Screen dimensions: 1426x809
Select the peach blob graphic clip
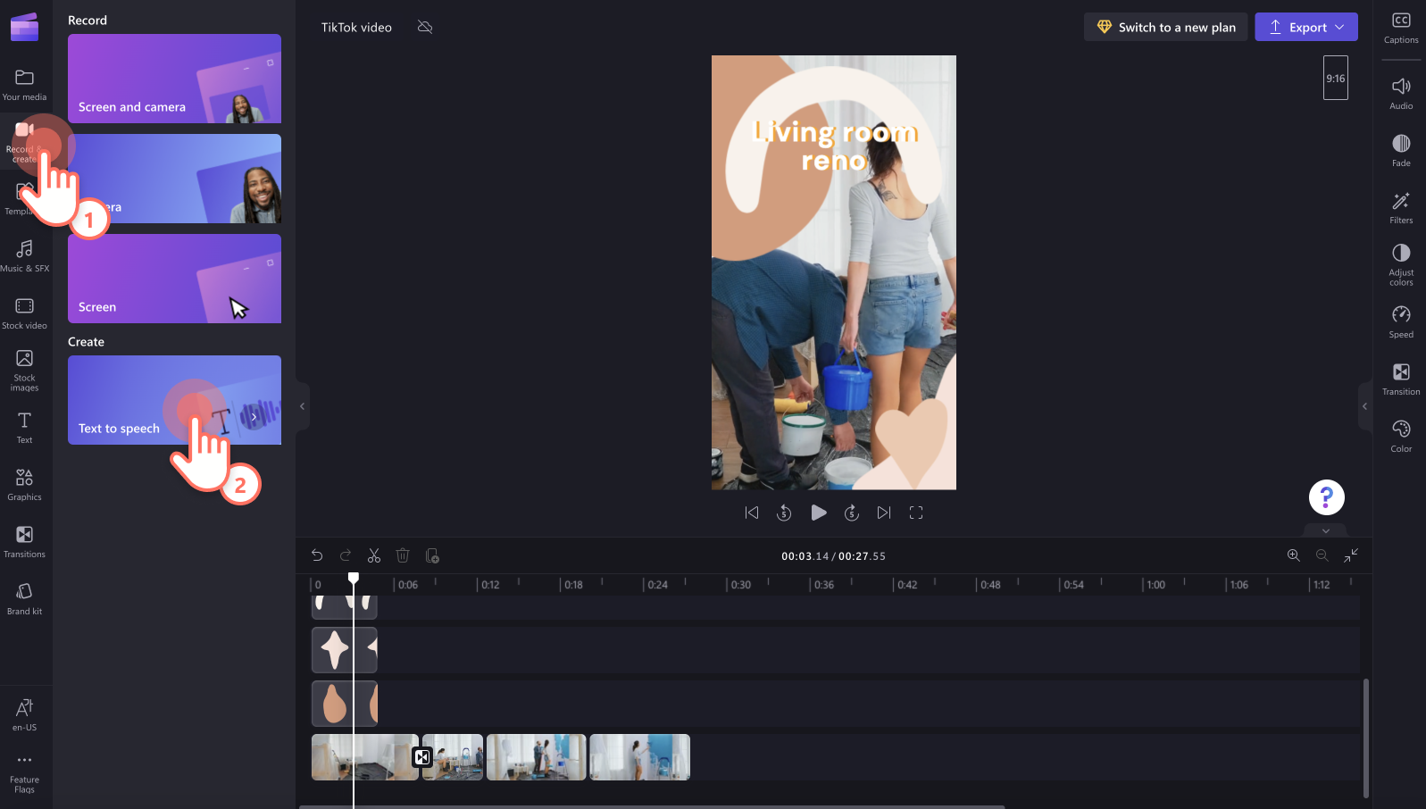[344, 704]
